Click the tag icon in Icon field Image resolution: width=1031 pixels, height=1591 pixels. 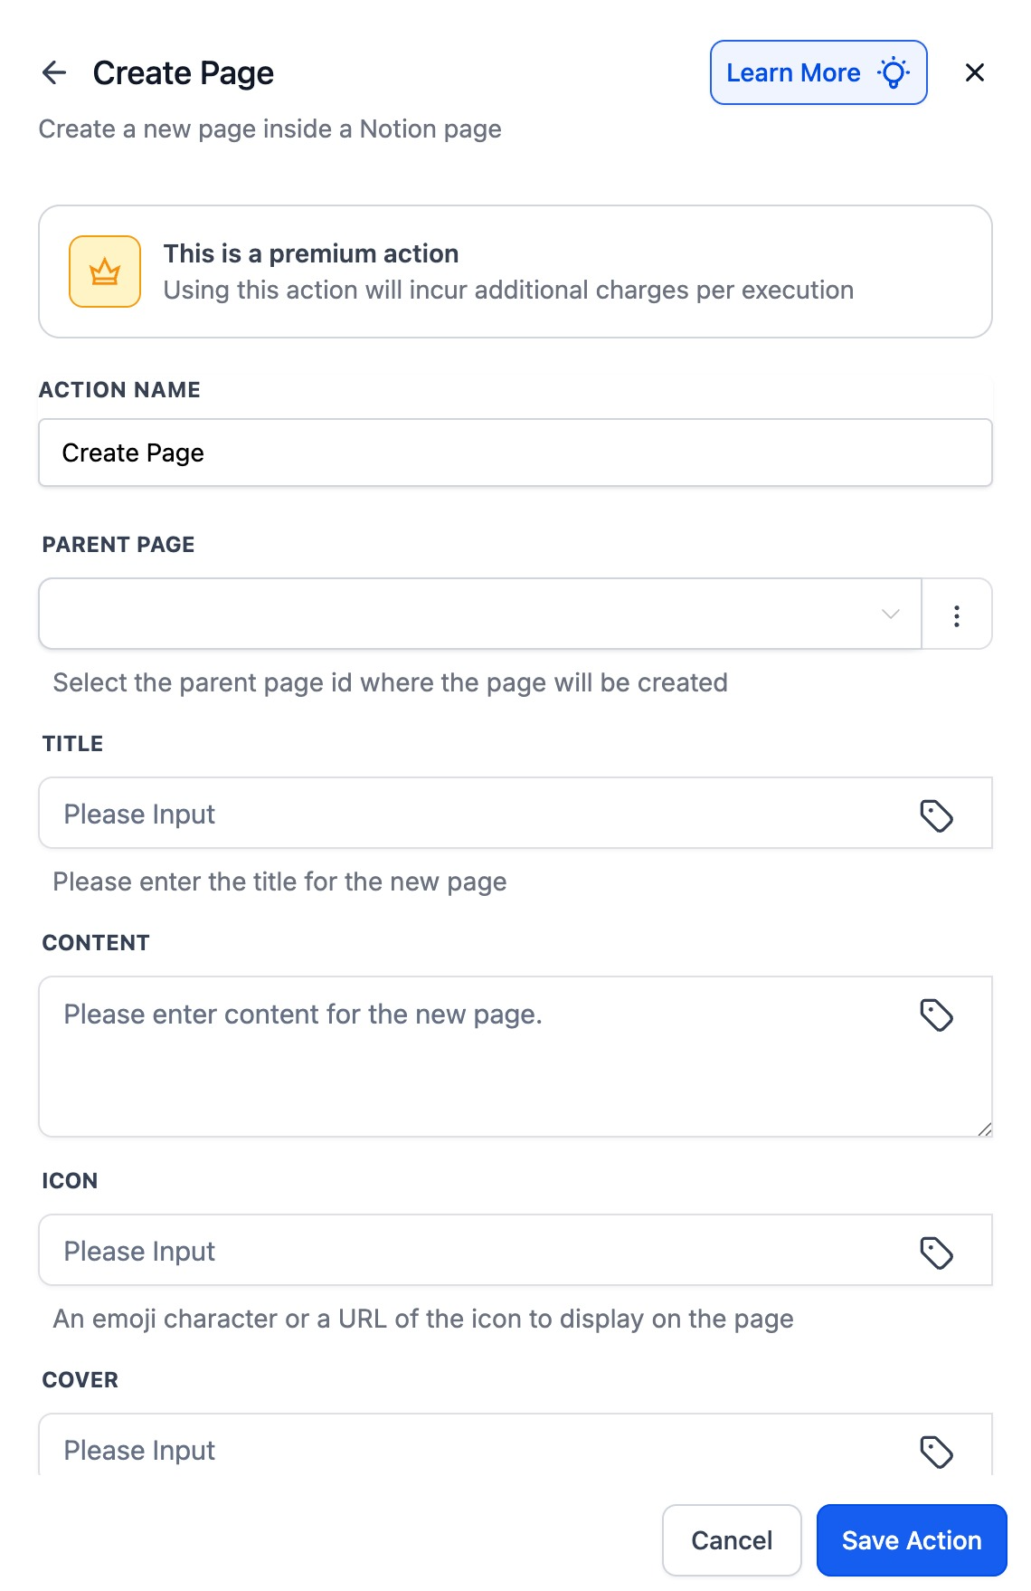coord(936,1253)
